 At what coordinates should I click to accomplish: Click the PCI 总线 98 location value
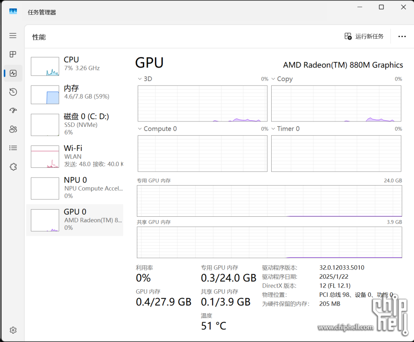point(356,295)
